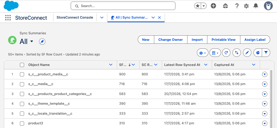The image size is (277, 128).
Task: Open row actions for s_c__product_media__c
Action: pos(264,75)
